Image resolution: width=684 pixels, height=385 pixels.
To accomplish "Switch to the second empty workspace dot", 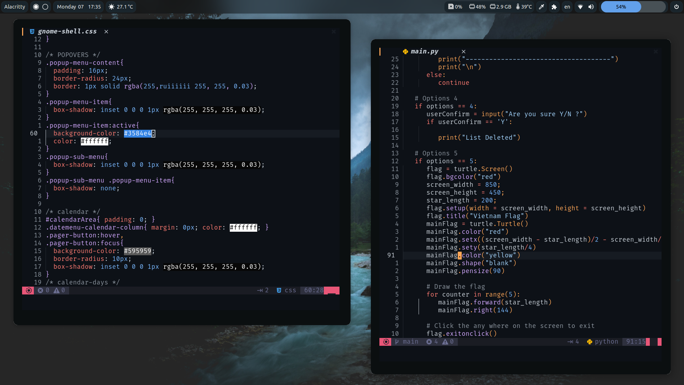I will (x=45, y=7).
